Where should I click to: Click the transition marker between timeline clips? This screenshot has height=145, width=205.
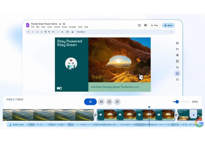click(95, 115)
